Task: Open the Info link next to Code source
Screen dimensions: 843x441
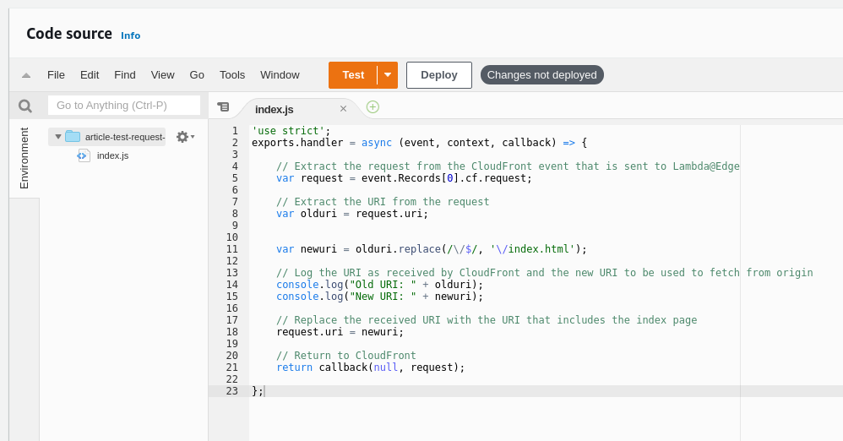Action: (x=131, y=35)
